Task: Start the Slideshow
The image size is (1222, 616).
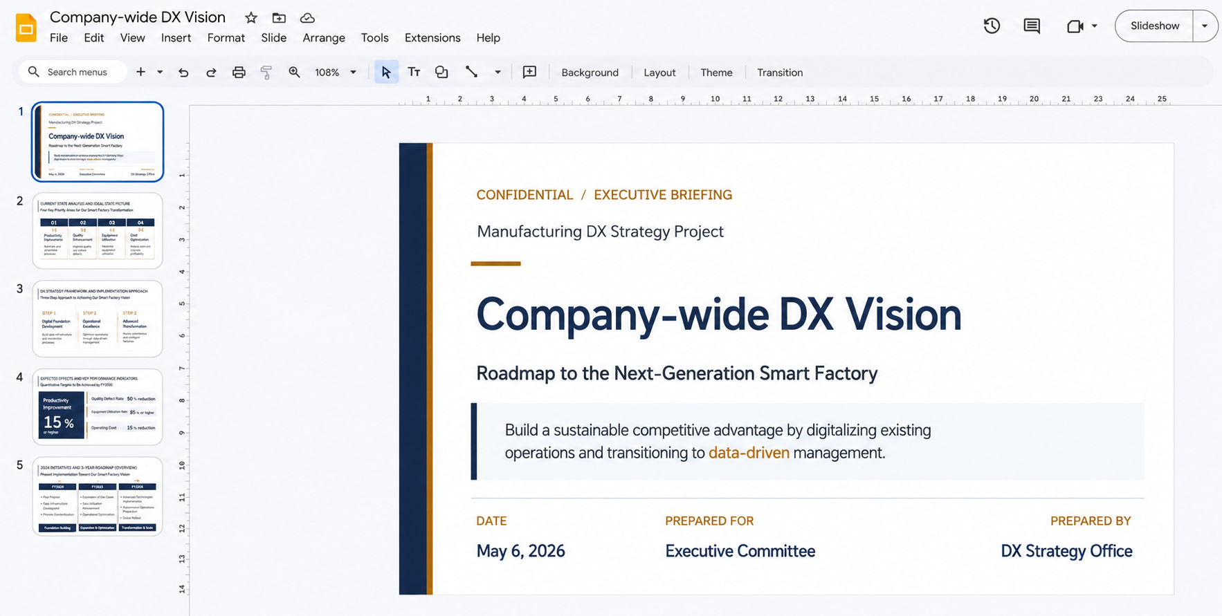Action: point(1155,26)
